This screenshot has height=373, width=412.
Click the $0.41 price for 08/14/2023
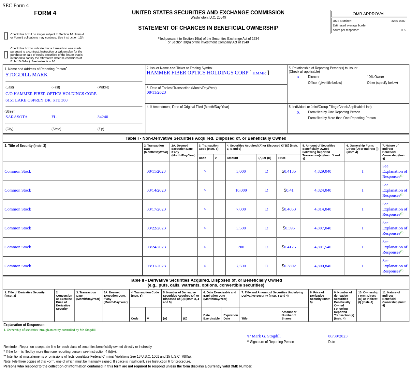(x=289, y=190)
